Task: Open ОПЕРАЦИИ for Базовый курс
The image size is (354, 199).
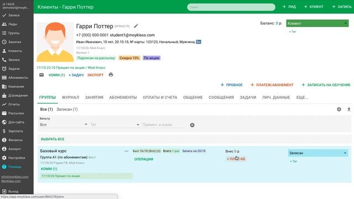Action: (x=144, y=159)
